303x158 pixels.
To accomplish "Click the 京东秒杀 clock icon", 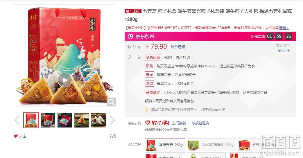I will tap(130, 36).
